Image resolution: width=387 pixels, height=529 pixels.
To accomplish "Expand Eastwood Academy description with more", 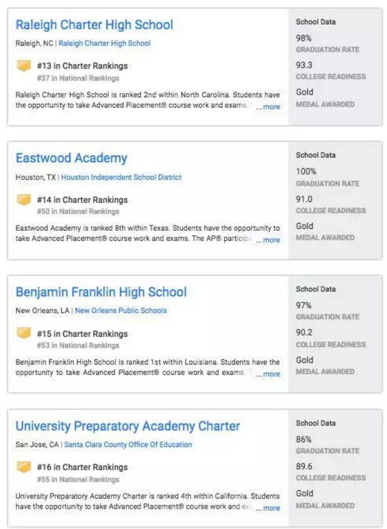I will coord(271,240).
